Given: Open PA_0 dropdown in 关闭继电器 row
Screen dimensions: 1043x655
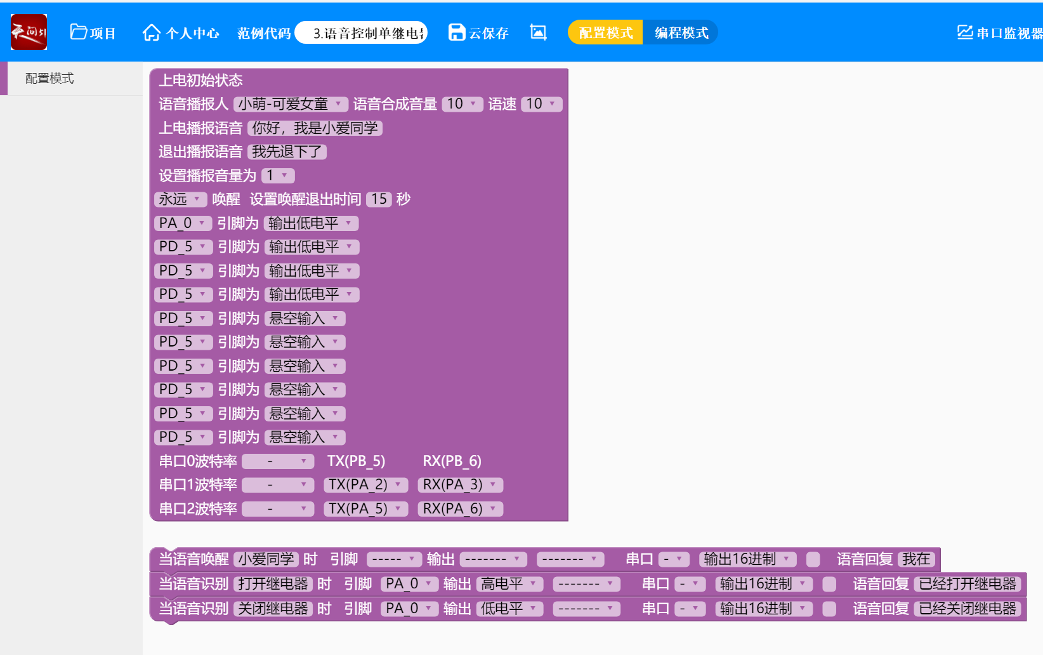Looking at the screenshot, I should click(x=410, y=609).
